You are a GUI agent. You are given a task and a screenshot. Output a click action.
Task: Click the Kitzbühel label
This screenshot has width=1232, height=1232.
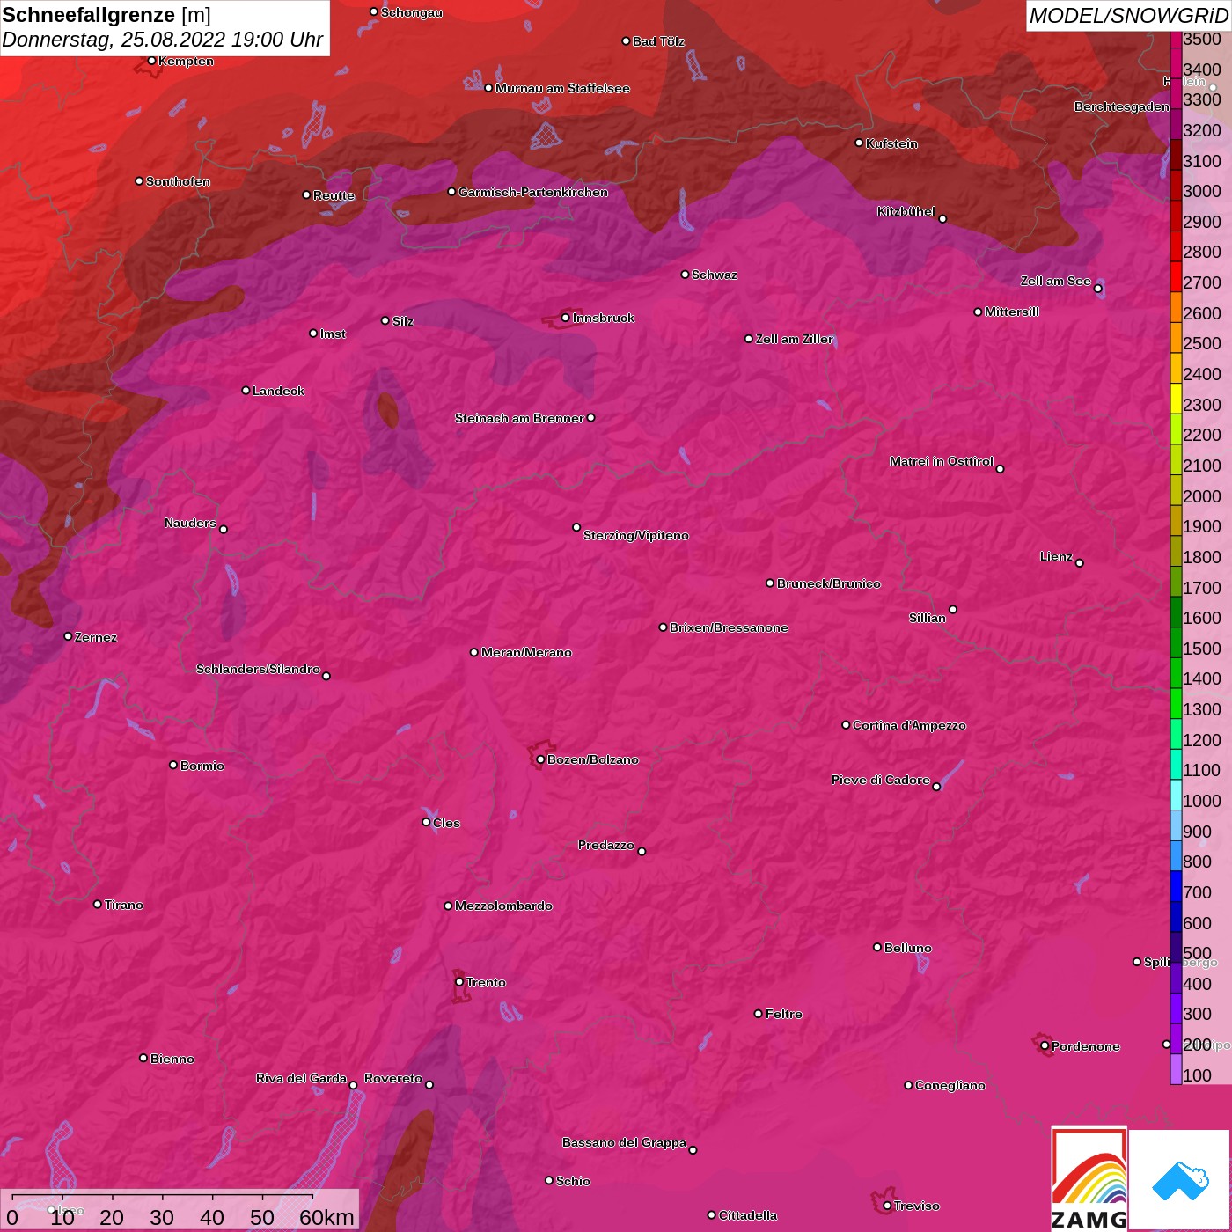[906, 211]
